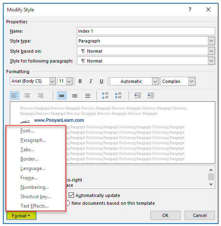The height and width of the screenshot is (226, 221).
Task: Open Shortcut key... menu entry
Action: click(36, 197)
